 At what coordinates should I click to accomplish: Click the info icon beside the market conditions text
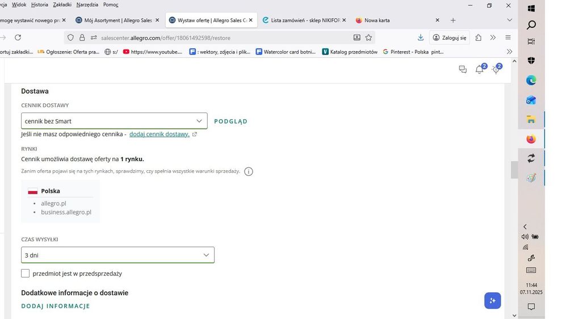tap(249, 171)
